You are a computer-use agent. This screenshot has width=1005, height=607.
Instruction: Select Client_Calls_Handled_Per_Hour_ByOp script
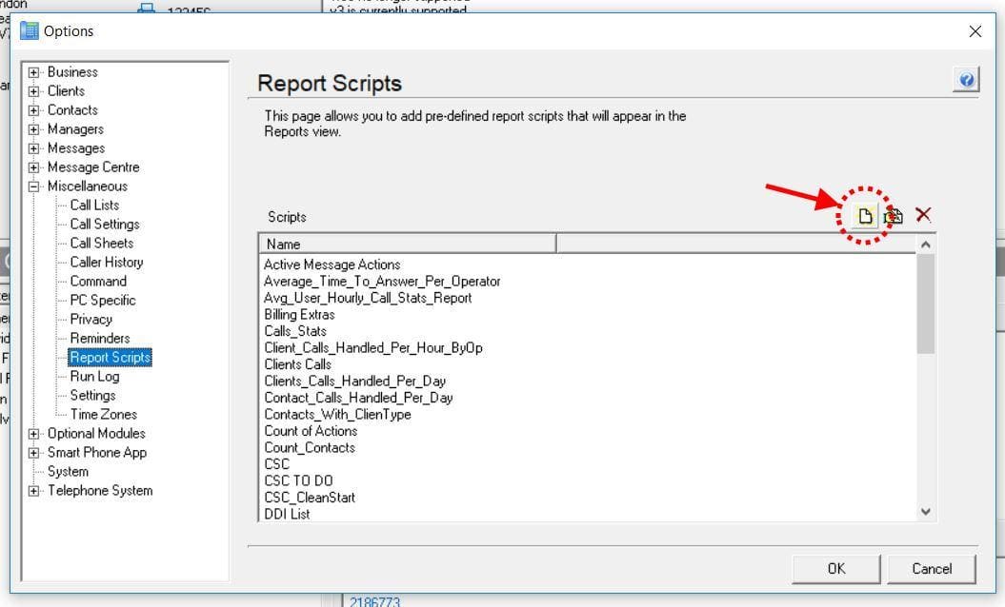(373, 347)
